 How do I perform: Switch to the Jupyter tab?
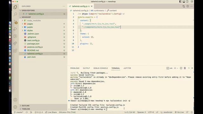(127, 68)
